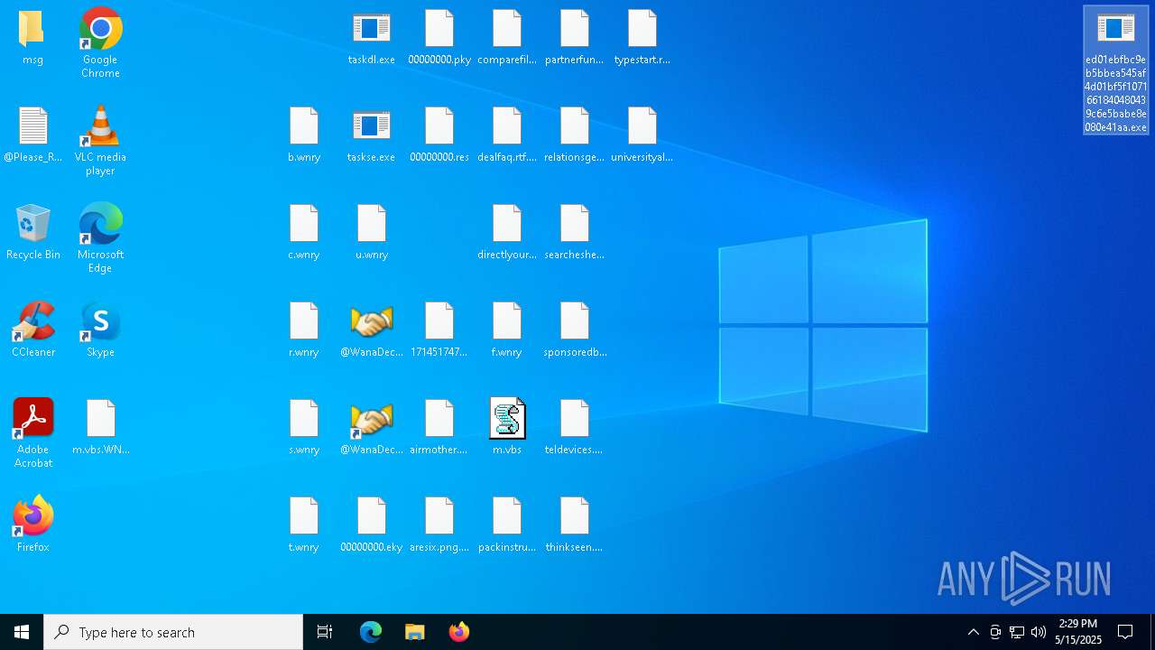Select the f.wnry file

coord(506,330)
